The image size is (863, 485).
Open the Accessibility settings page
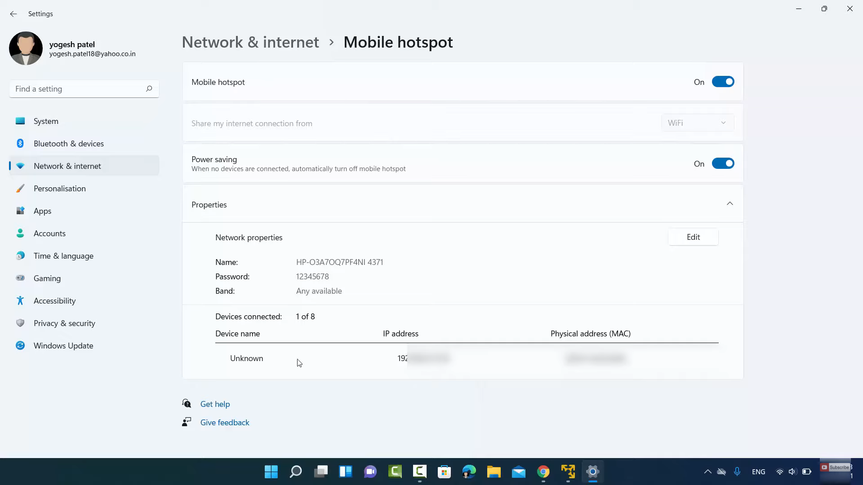point(54,301)
